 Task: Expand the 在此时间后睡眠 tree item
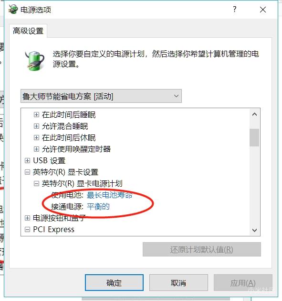point(36,114)
